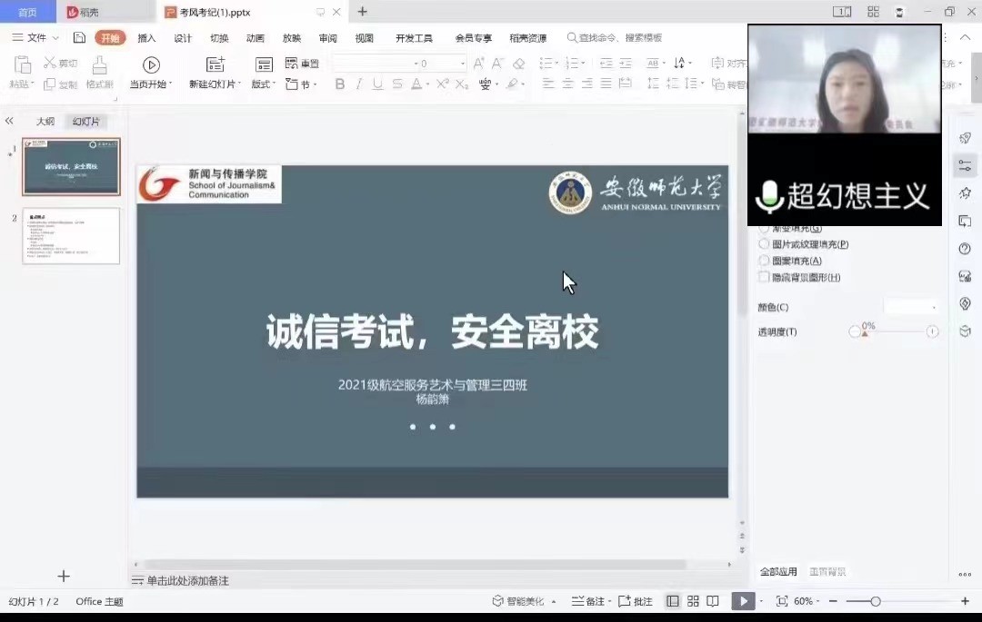Play slideshow from status bar button
Viewport: 982px width, 622px height.
pyautogui.click(x=743, y=601)
